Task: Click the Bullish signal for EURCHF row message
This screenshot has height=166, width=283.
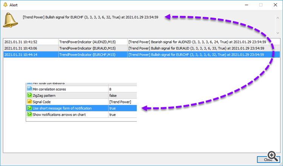Action: click(196, 54)
